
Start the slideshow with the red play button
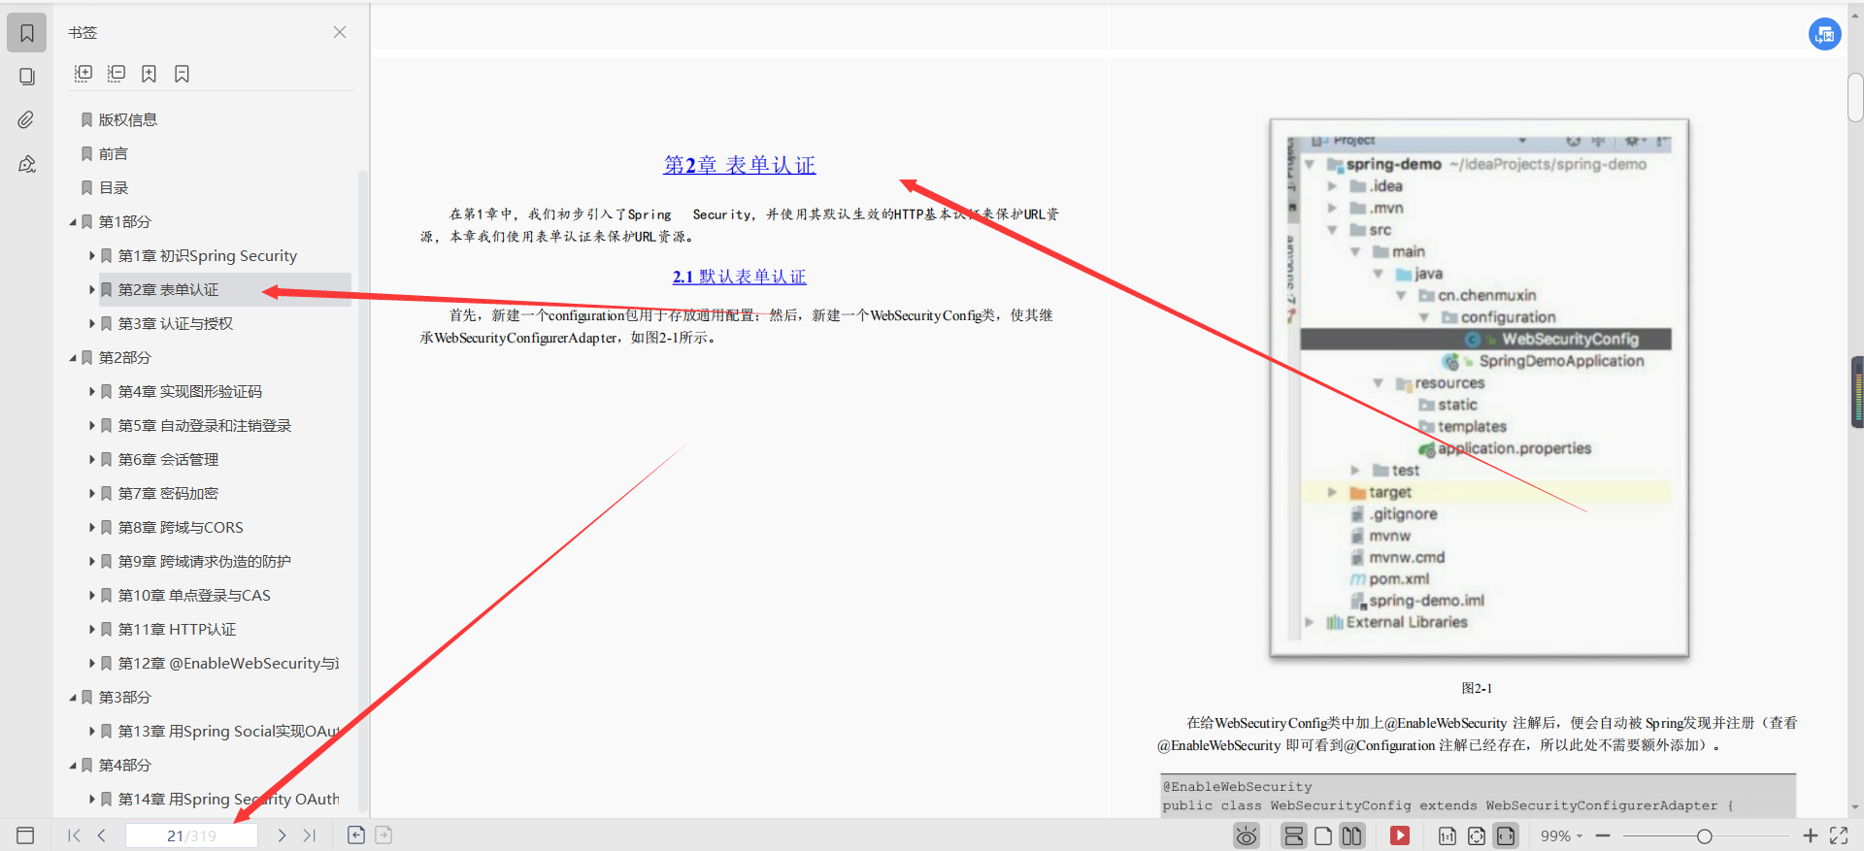tap(1399, 835)
